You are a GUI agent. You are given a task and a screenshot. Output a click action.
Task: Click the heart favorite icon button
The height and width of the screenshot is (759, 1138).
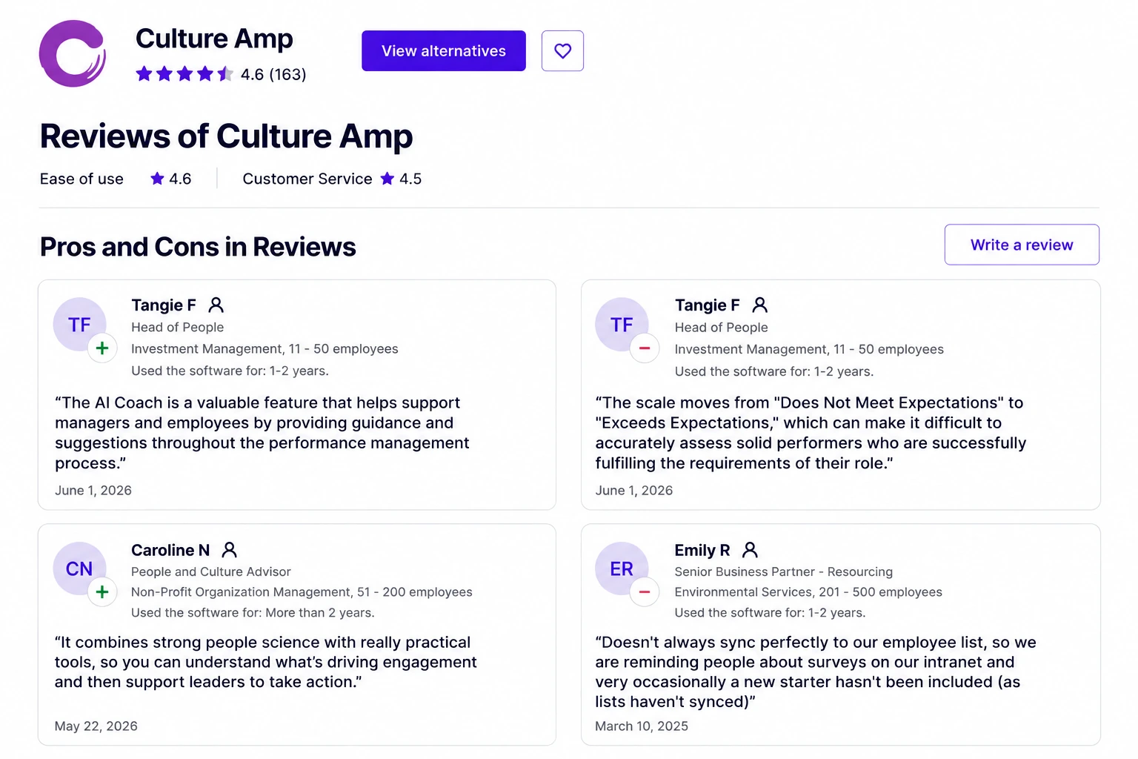coord(562,50)
